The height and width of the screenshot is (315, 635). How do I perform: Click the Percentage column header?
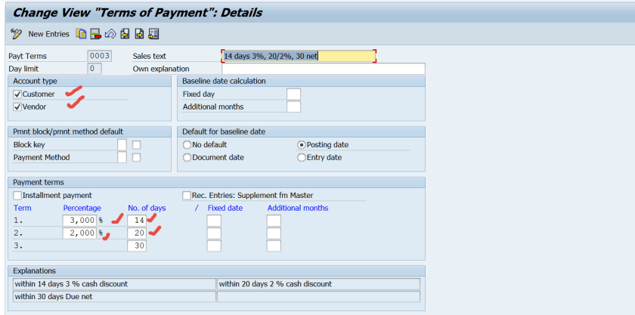click(x=82, y=208)
